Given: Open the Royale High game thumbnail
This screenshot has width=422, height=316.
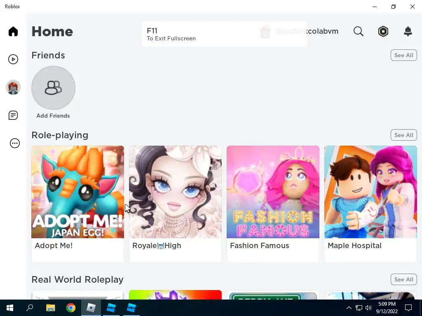Looking at the screenshot, I should (x=175, y=192).
